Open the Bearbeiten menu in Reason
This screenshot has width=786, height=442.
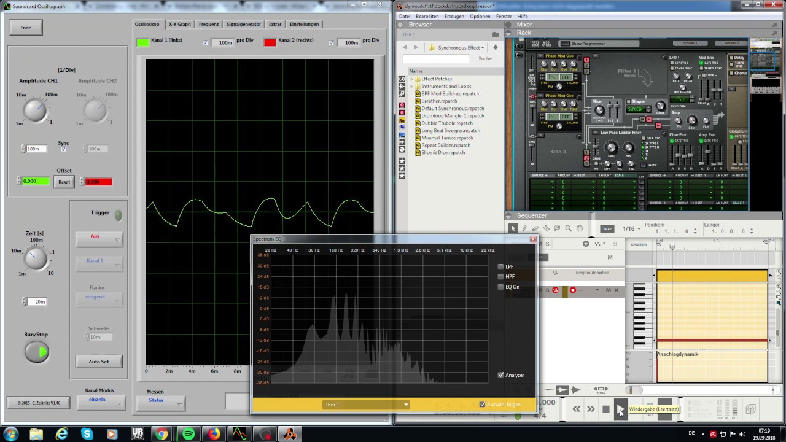pos(427,17)
